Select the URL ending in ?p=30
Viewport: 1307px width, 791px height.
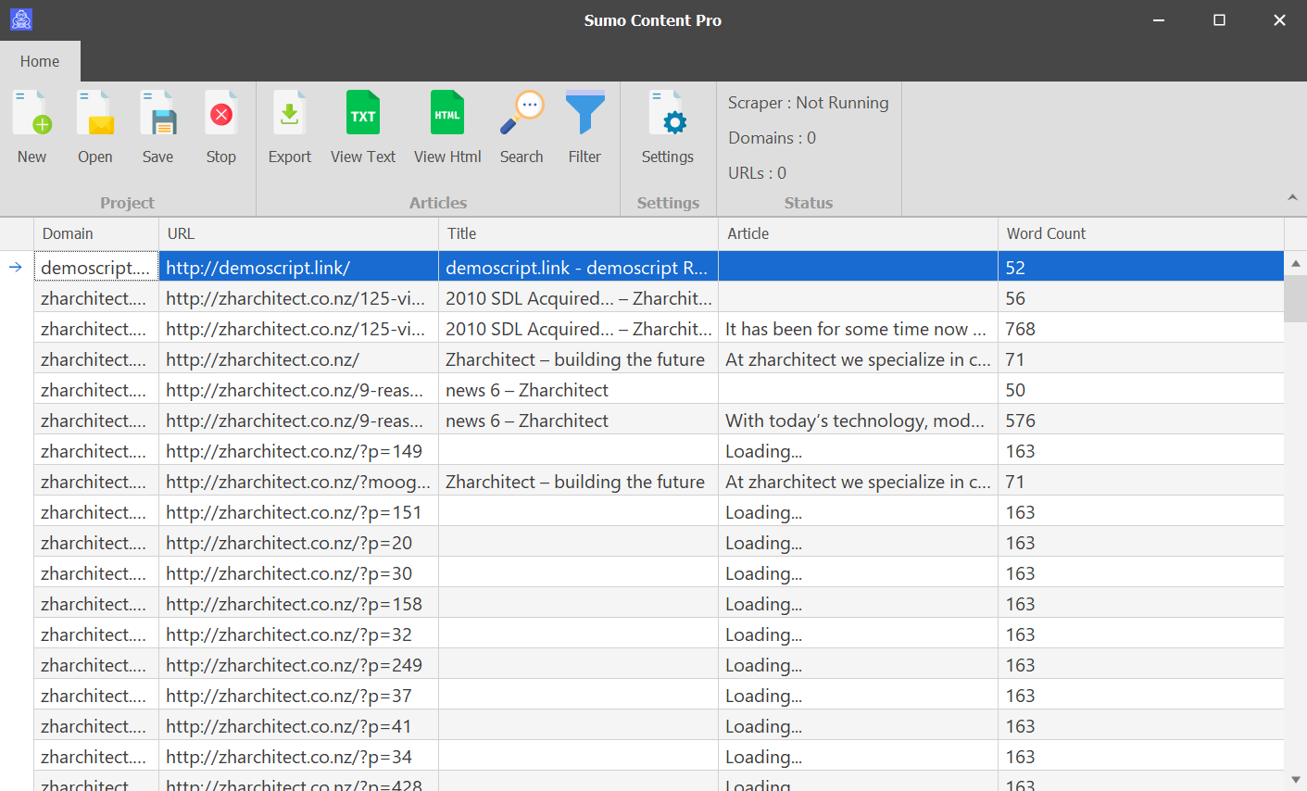pos(298,573)
